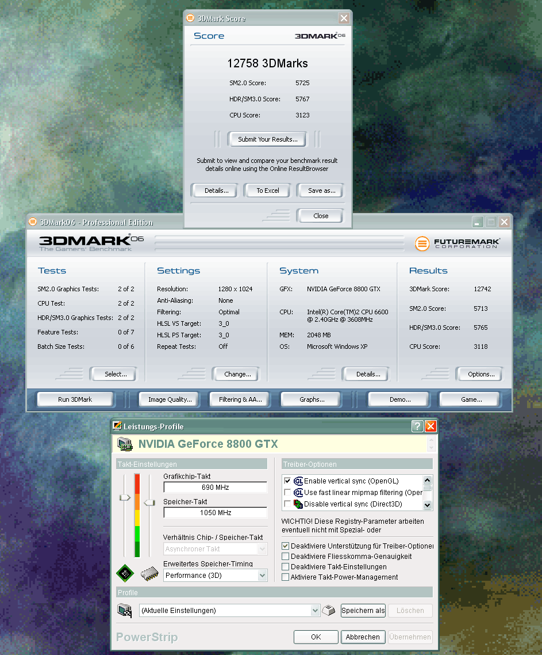The height and width of the screenshot is (655, 542).
Task: Open the Asynchroner Takt ratio dropdown
Action: [262, 549]
